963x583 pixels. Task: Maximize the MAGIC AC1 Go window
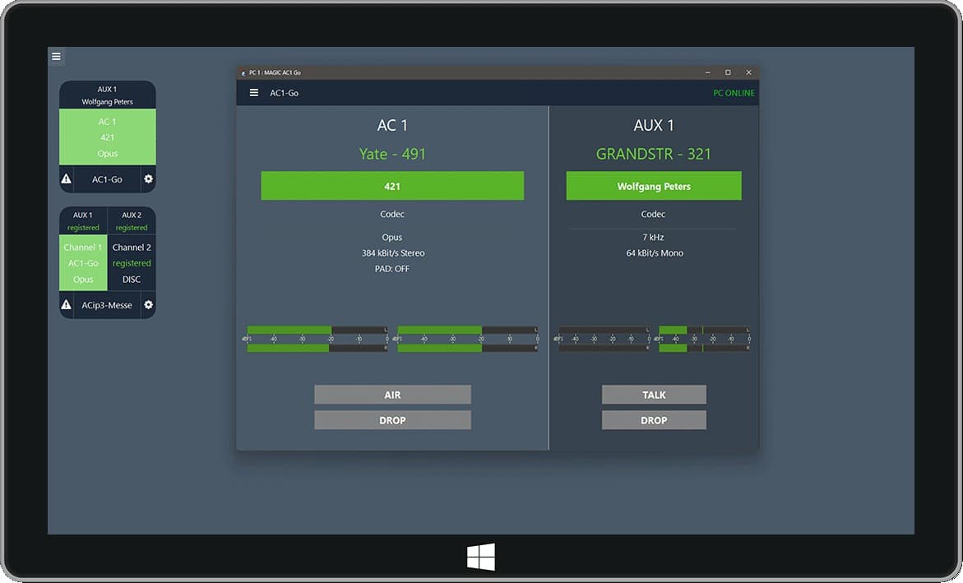click(728, 72)
